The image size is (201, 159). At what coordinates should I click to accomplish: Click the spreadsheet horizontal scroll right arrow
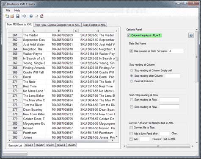[x=112, y=140]
